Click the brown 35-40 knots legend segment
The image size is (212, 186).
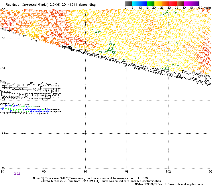(180, 3)
